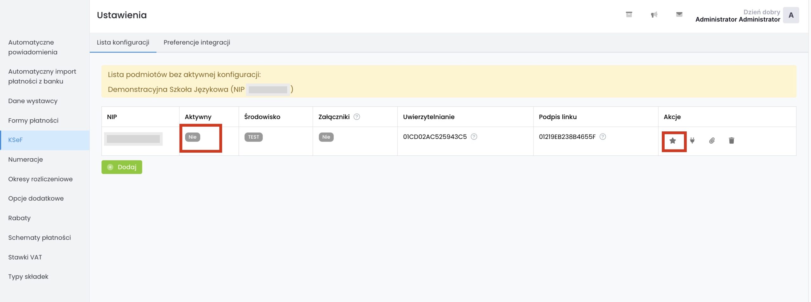The image size is (811, 302).
Task: Click the Aktywny status badge Nie
Action: [193, 137]
